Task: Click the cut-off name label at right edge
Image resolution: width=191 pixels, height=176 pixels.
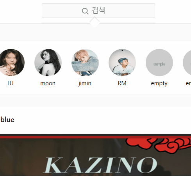Action: tap(188, 83)
